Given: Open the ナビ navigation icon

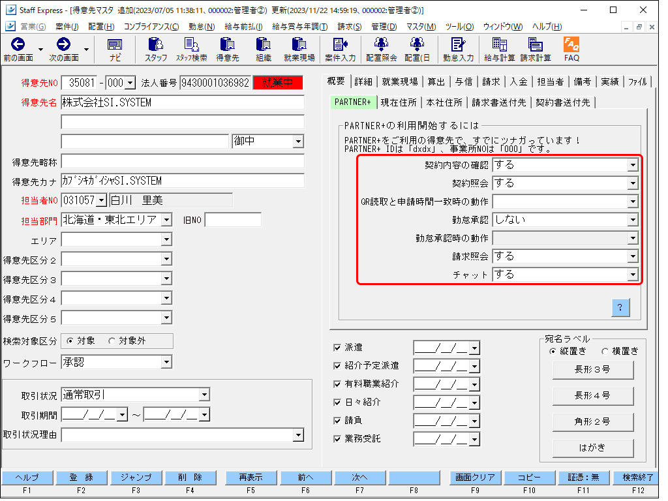Looking at the screenshot, I should (x=115, y=50).
